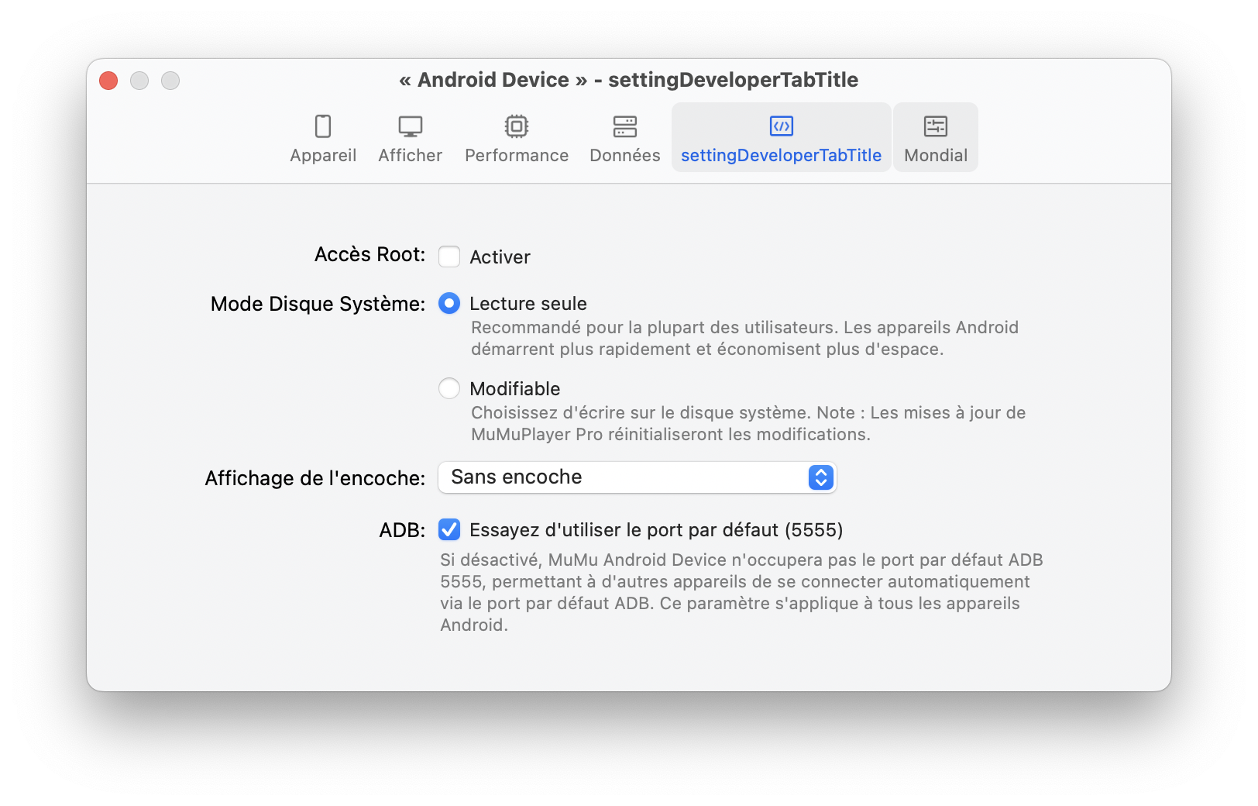Click the Activer label text
The width and height of the screenshot is (1258, 806).
(500, 257)
